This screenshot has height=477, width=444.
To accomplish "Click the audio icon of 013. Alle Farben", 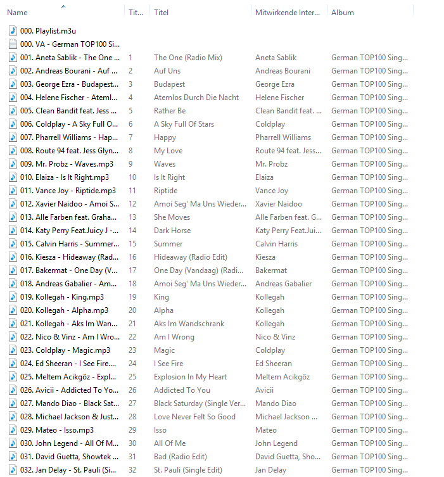I will tap(13, 217).
